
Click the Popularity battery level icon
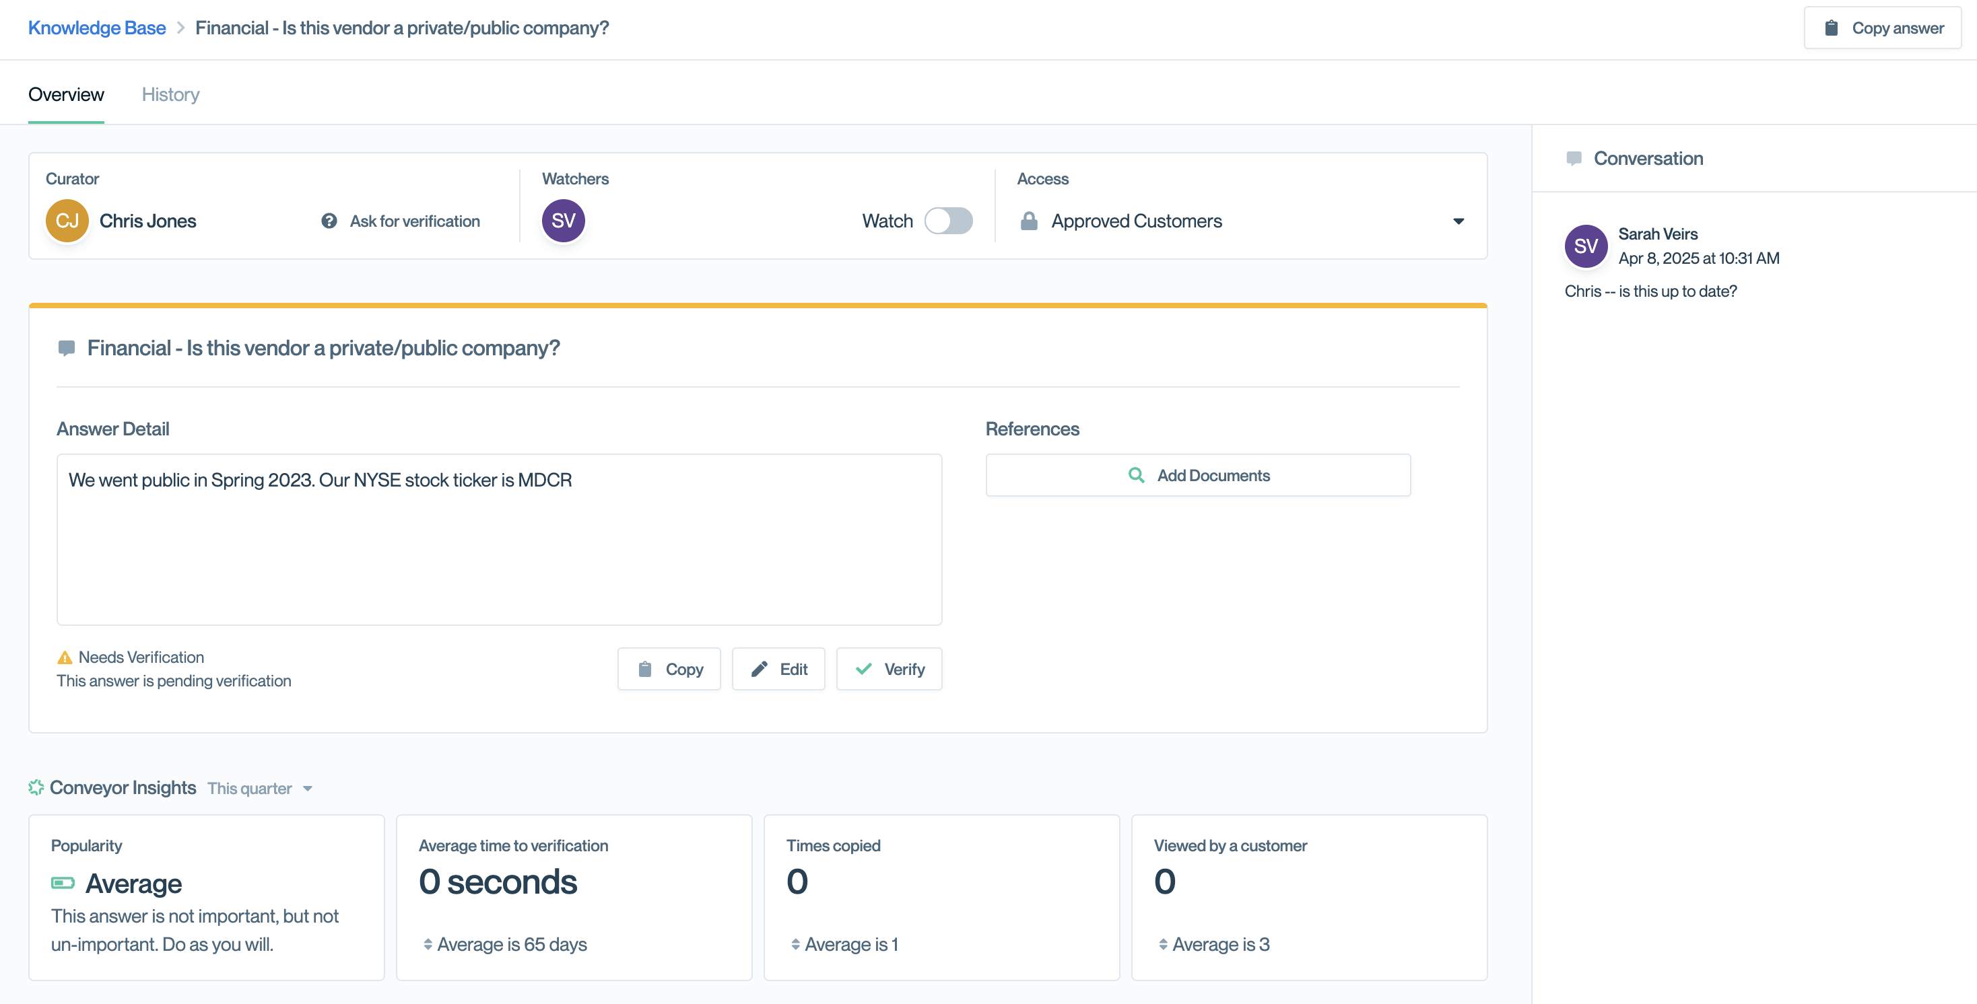pos(63,883)
